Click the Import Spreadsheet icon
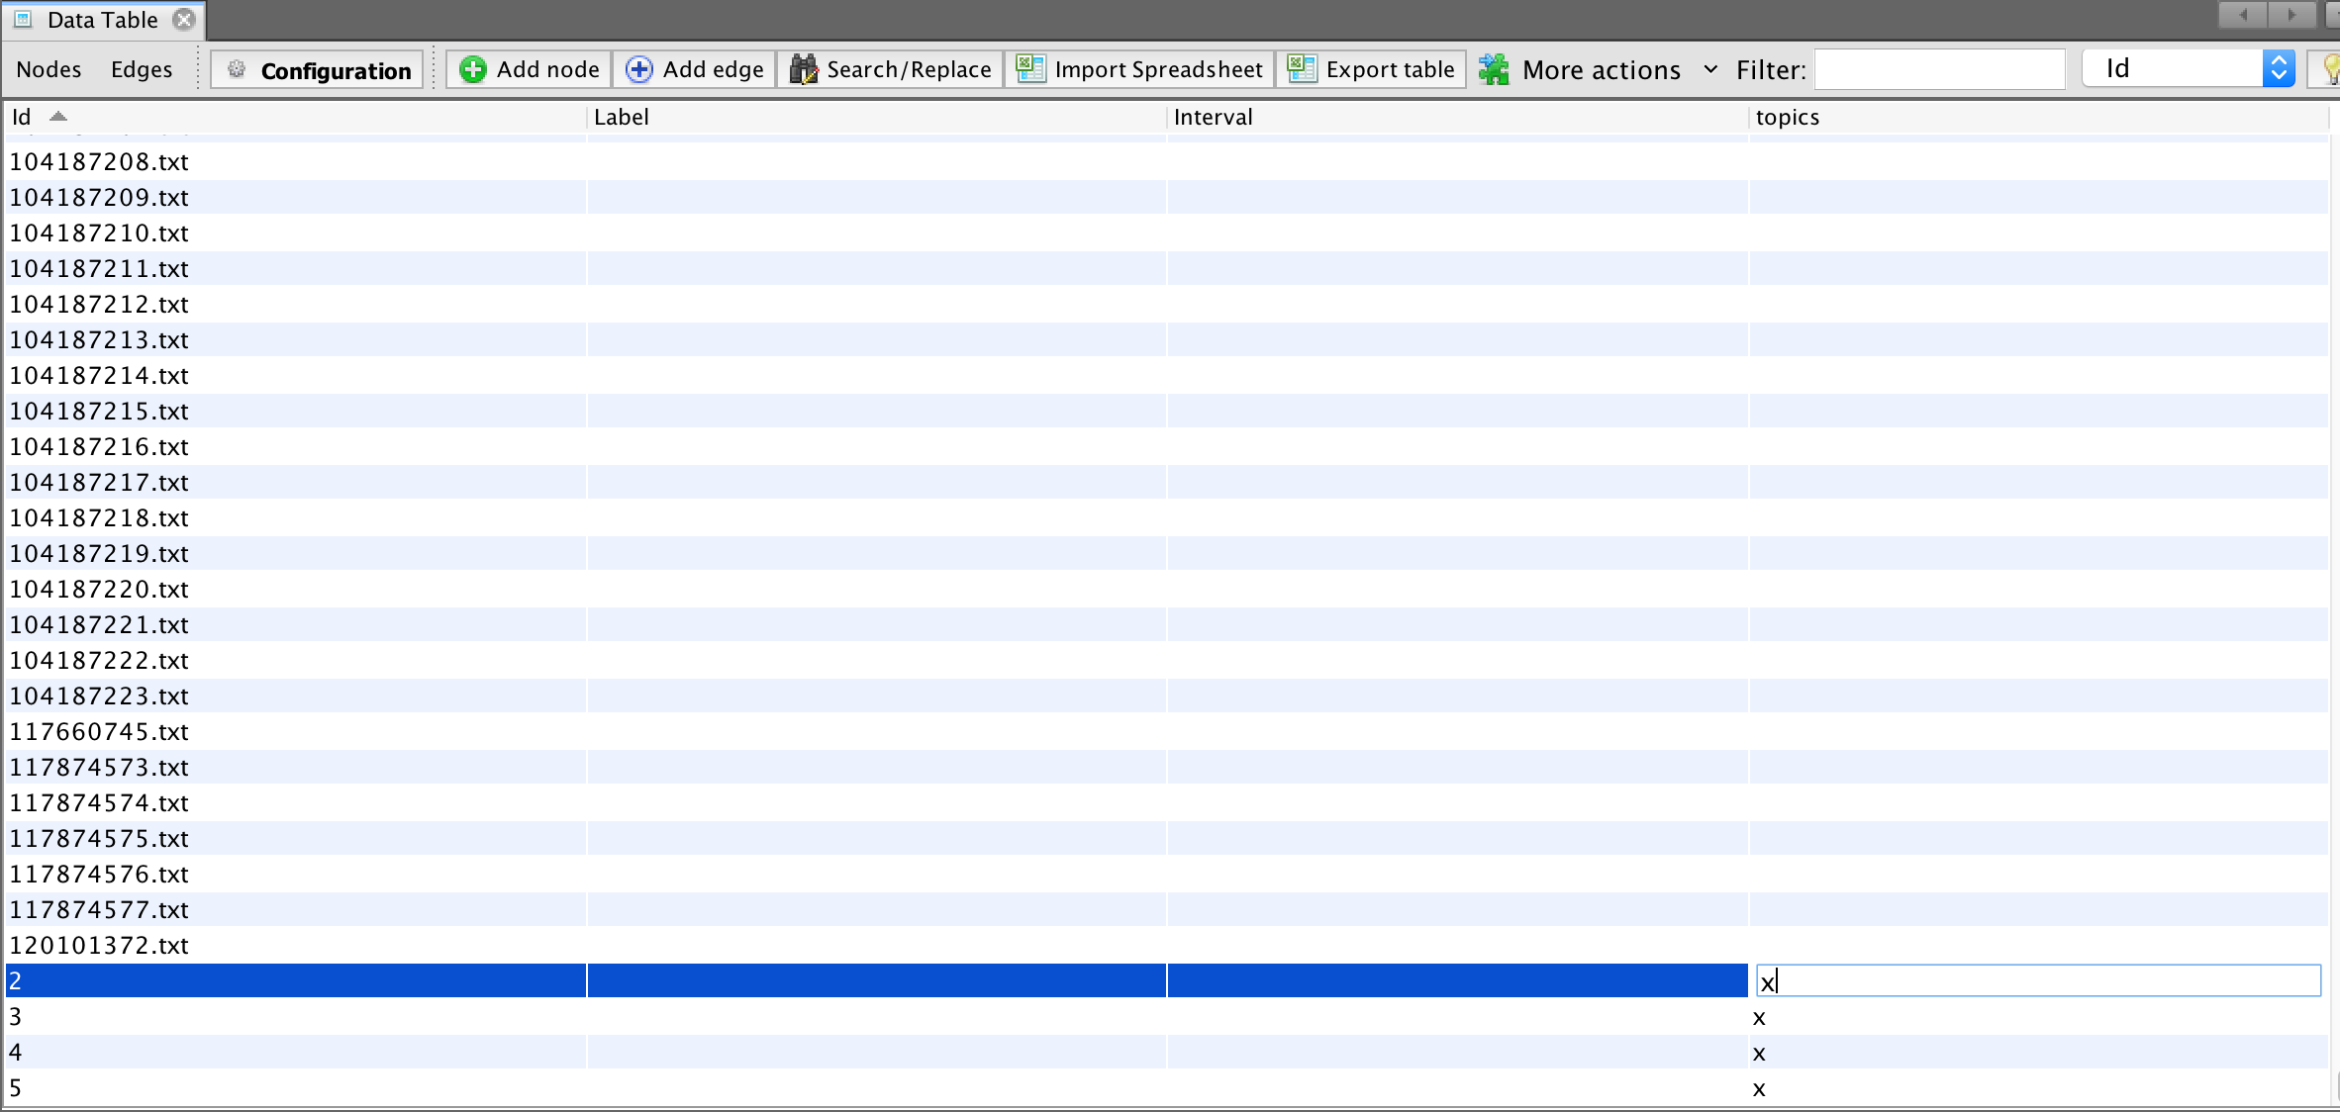 pyautogui.click(x=1030, y=69)
